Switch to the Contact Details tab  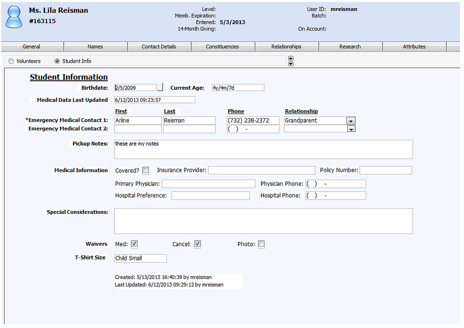click(159, 47)
